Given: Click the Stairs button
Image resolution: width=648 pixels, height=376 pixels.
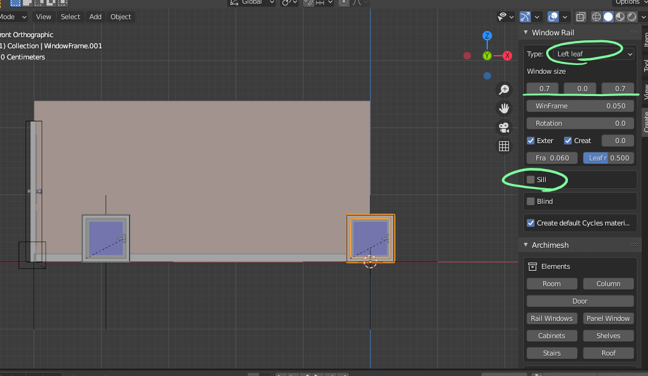Looking at the screenshot, I should tap(552, 353).
